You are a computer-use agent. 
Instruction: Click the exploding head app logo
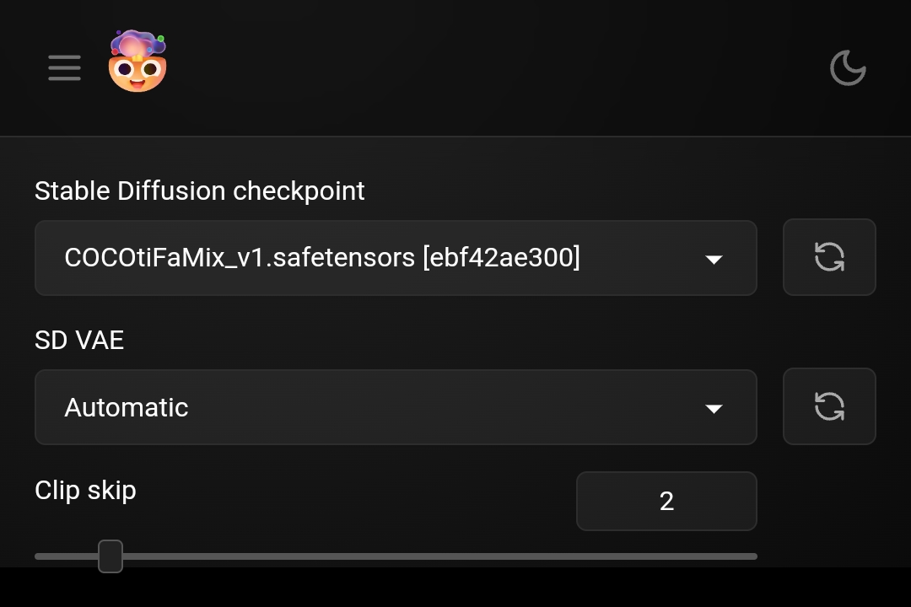(x=137, y=59)
